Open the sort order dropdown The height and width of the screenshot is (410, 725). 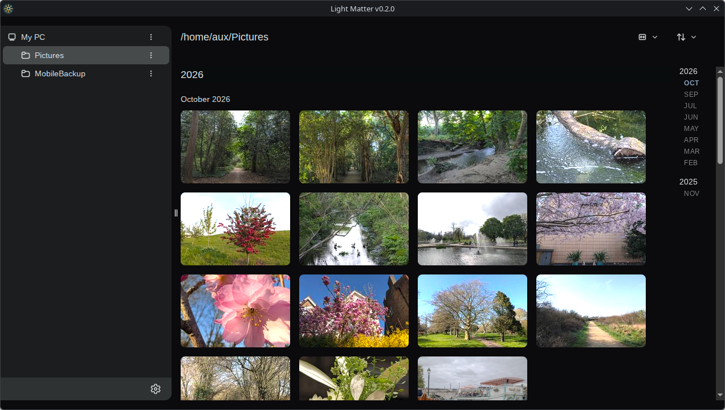tap(687, 37)
